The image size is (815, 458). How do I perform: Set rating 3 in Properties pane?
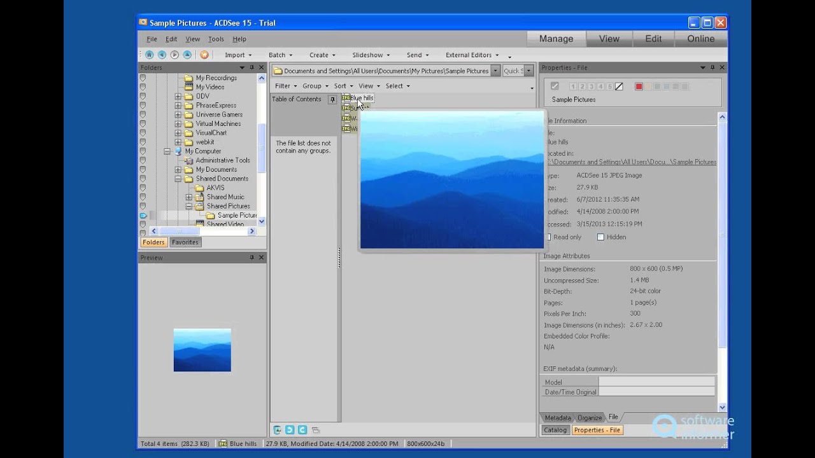(x=592, y=87)
